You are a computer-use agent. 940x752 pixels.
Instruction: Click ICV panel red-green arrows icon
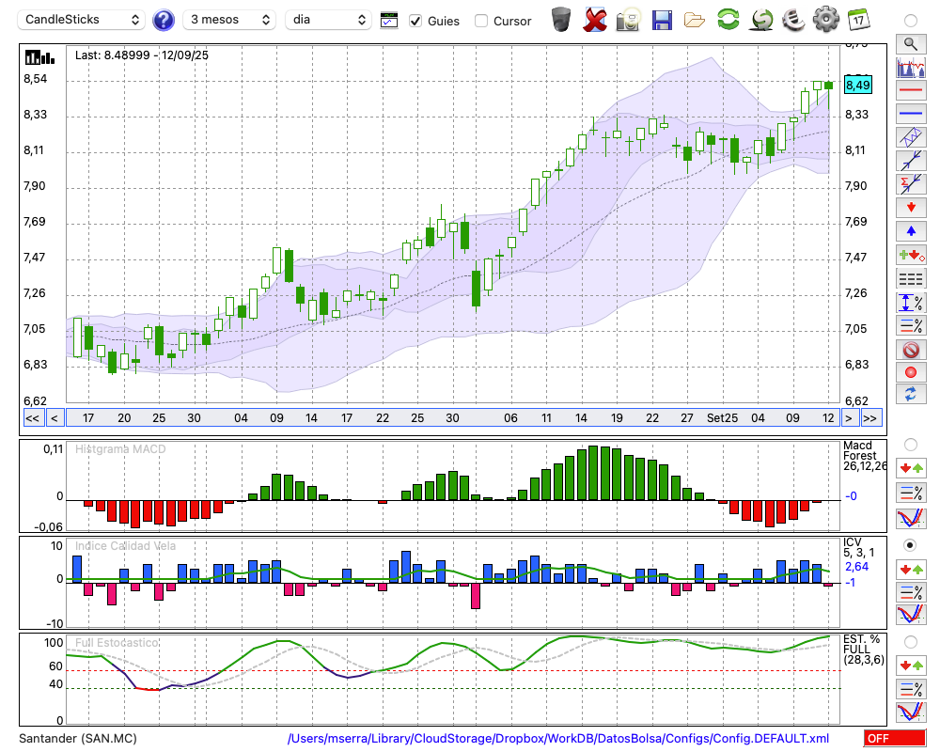[x=911, y=569]
